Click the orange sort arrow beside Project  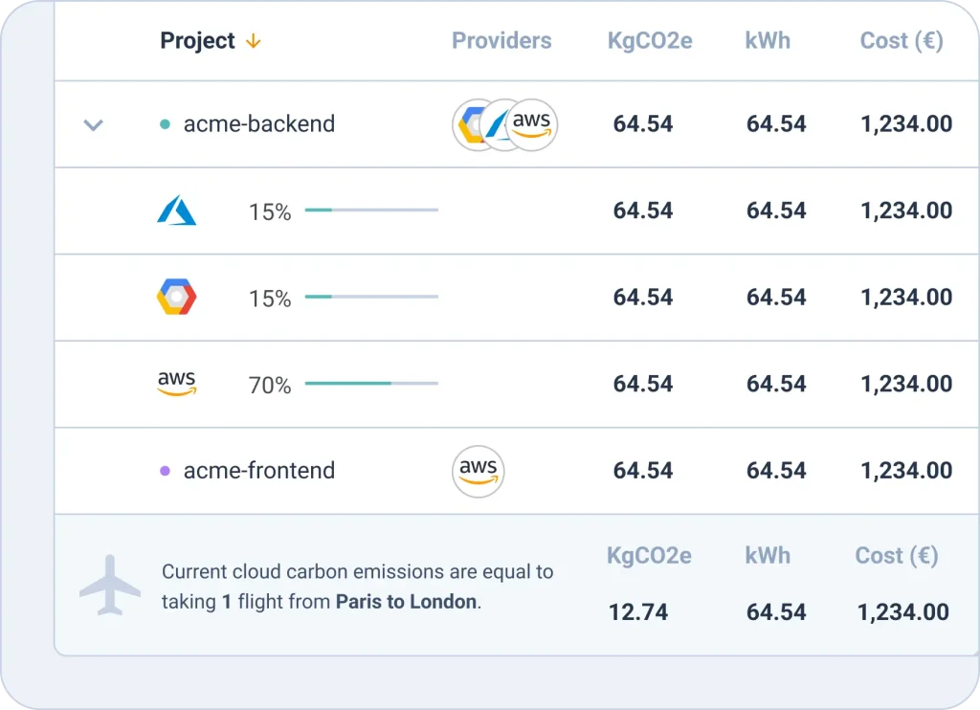point(253,41)
